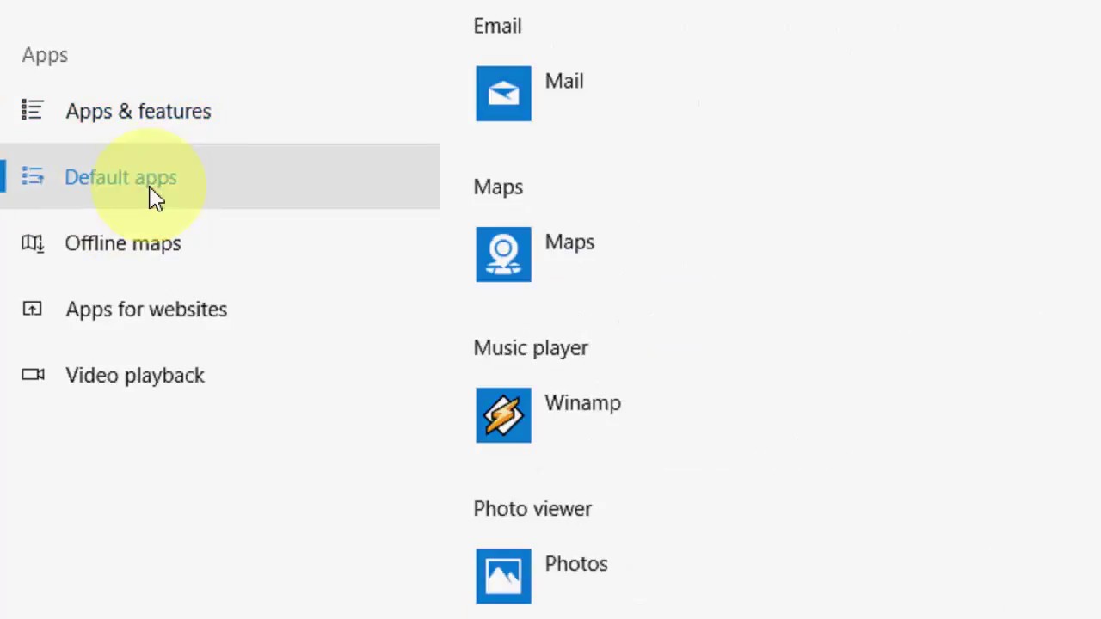Click the Photo viewer heading
The image size is (1101, 619).
tap(532, 508)
